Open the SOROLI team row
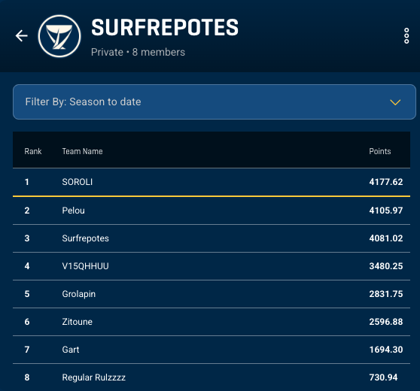This screenshot has height=391, width=420. [212, 182]
